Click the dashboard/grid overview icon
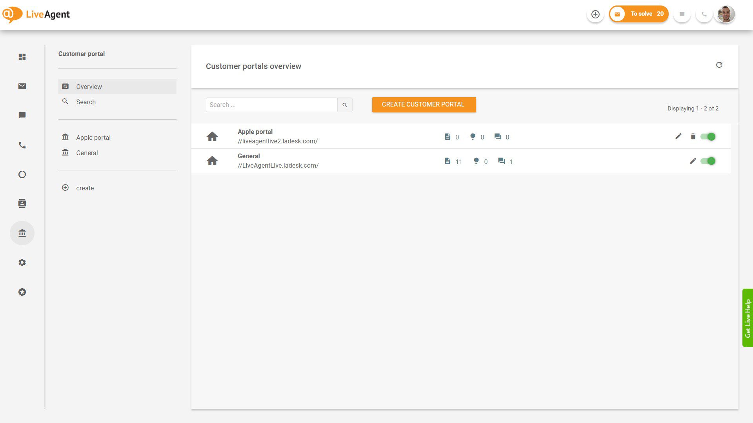The width and height of the screenshot is (753, 423). click(22, 57)
